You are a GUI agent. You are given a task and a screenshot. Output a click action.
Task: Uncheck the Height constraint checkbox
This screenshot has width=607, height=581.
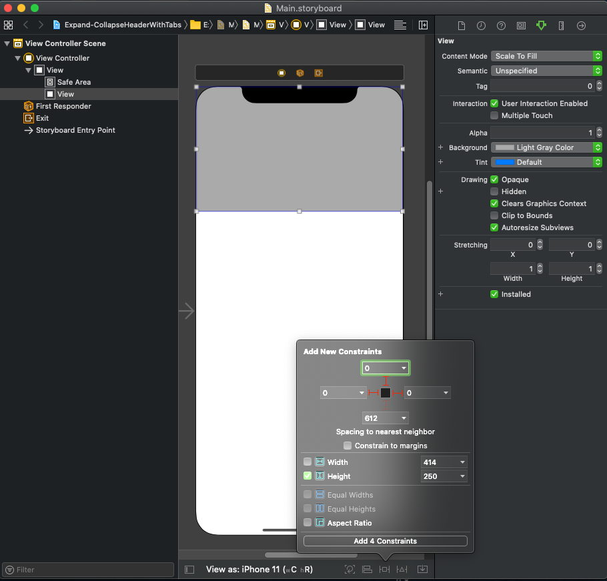pos(308,476)
